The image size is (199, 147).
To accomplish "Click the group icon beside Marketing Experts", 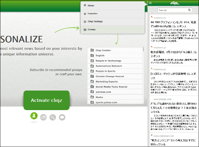I will coord(92,81).
